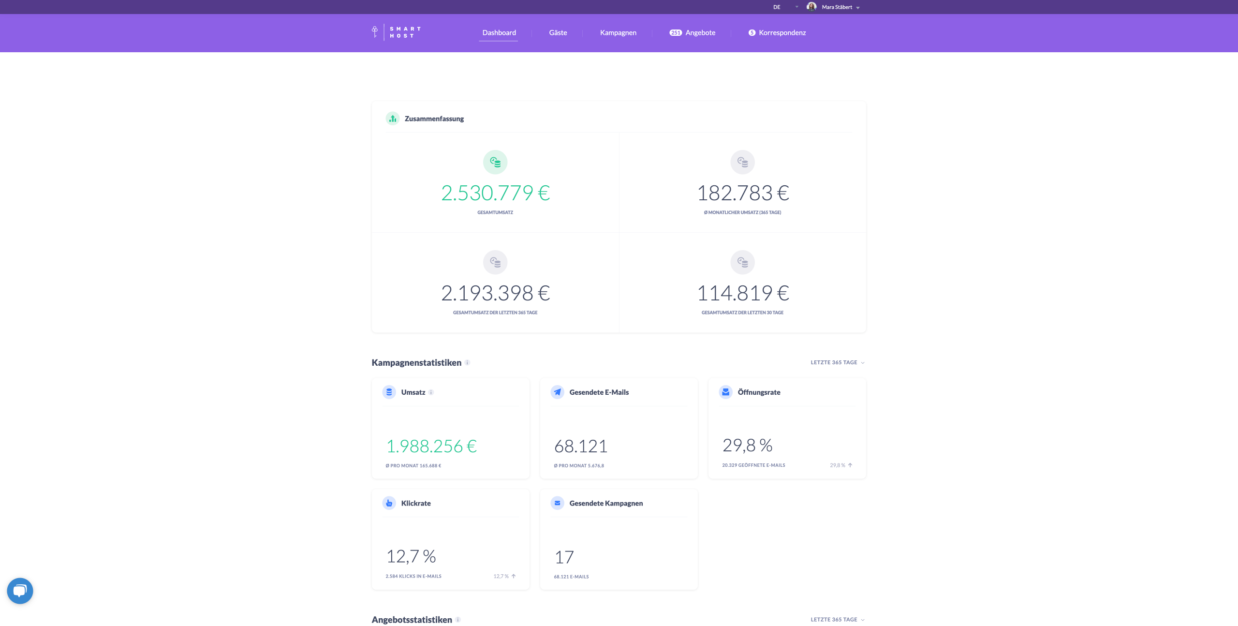Screen dimensions: 1238x626
Task: Select the Dashboard tab
Action: [499, 33]
